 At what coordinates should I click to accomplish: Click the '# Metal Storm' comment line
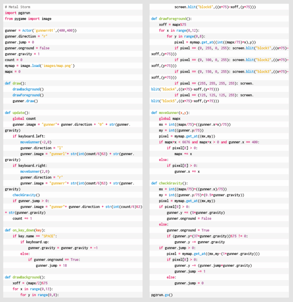click(x=18, y=7)
